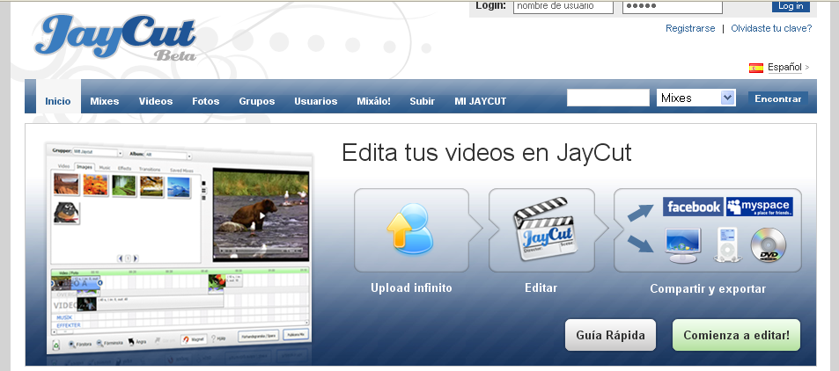
Task: Open the Español language selector
Action: [x=784, y=68]
